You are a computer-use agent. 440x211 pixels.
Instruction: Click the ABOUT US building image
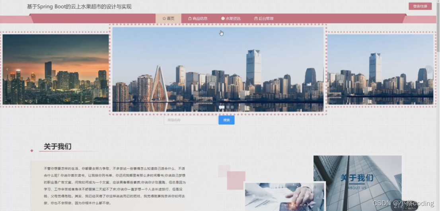coord(358,183)
